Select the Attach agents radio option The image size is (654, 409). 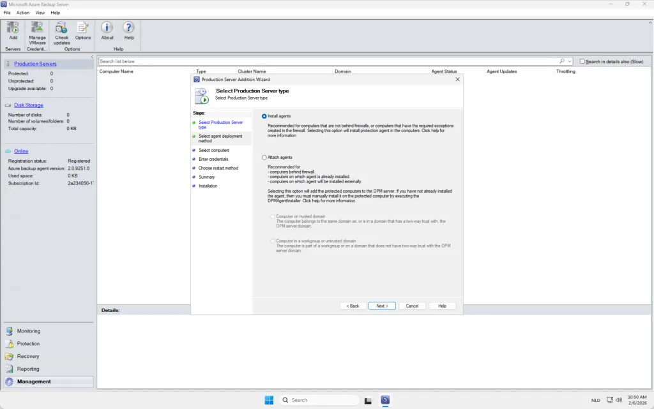click(x=264, y=157)
